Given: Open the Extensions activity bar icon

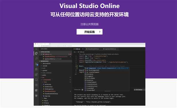Looking at the screenshot, I should 36,75.
